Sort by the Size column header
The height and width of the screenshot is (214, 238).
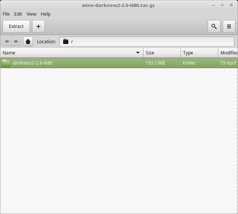pos(162,53)
